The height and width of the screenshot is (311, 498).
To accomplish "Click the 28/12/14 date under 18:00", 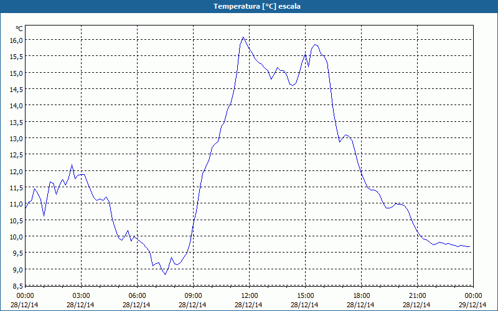I will click(361, 305).
